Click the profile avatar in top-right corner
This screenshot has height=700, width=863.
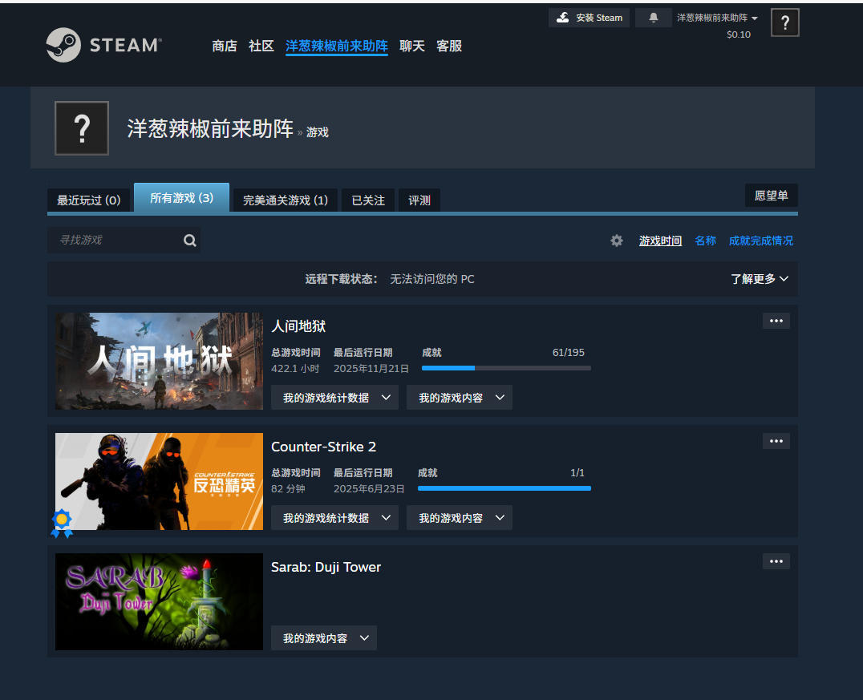[784, 22]
